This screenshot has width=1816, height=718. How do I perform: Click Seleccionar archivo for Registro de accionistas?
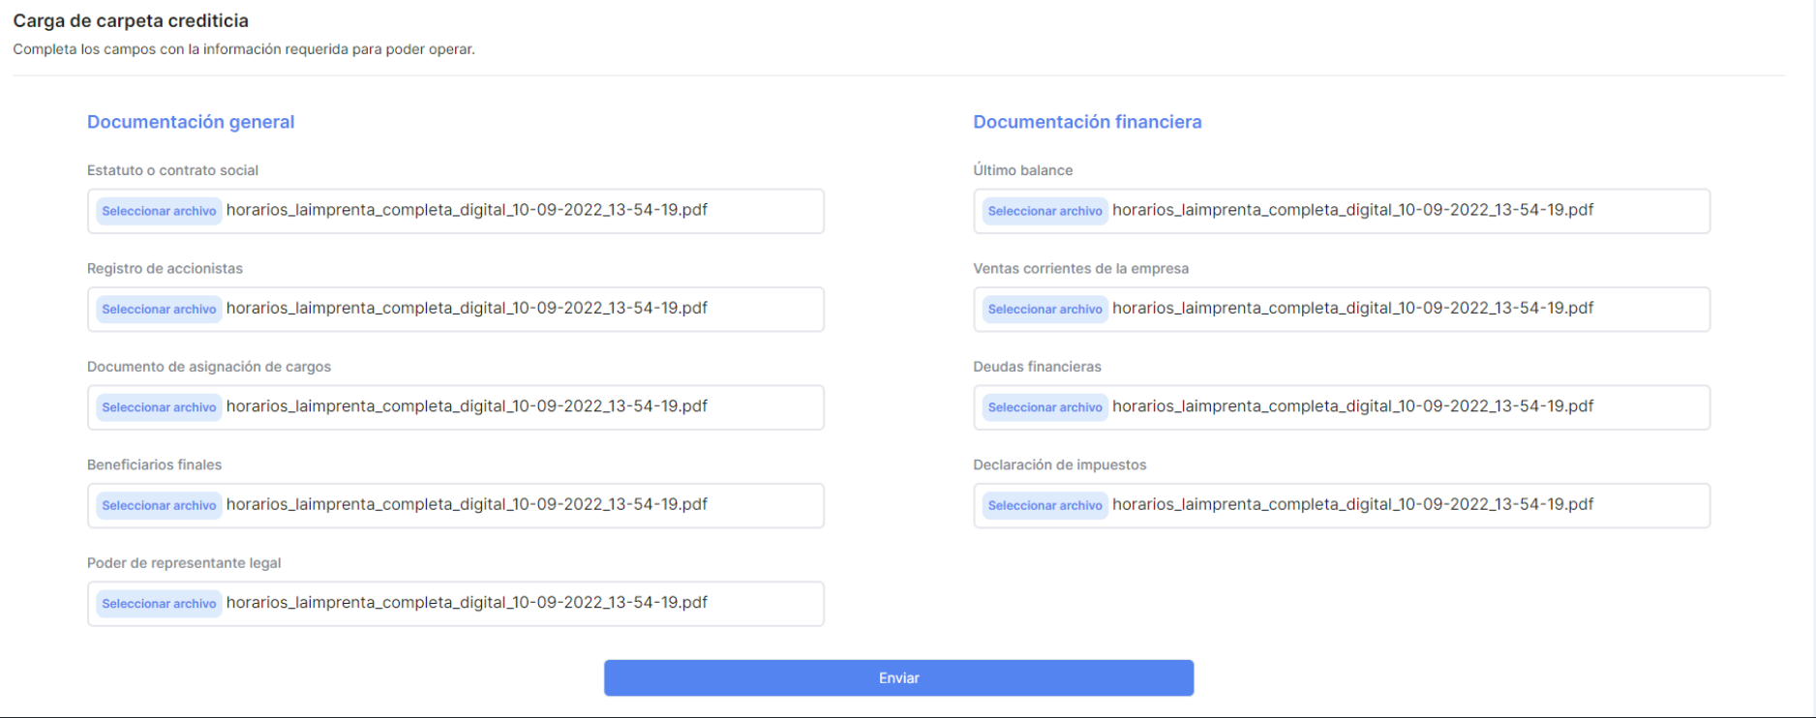[x=159, y=309]
